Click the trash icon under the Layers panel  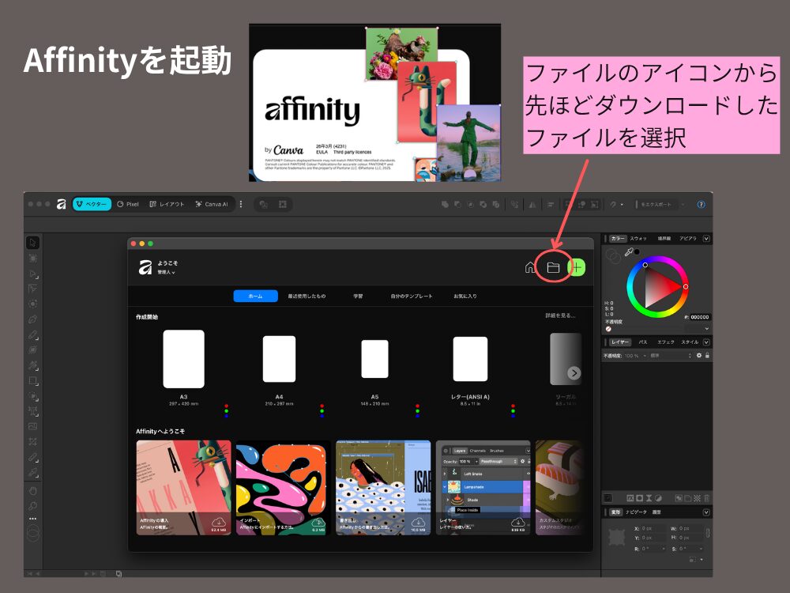(x=706, y=498)
